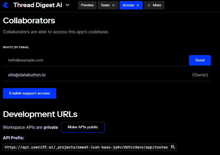Viewport: 220px width, 155px height.
Task: Close the Tasks tab
Action: [113, 5]
